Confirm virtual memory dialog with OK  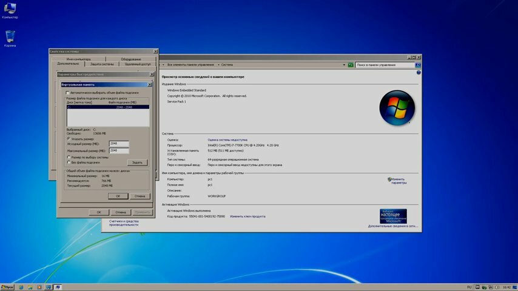118,196
